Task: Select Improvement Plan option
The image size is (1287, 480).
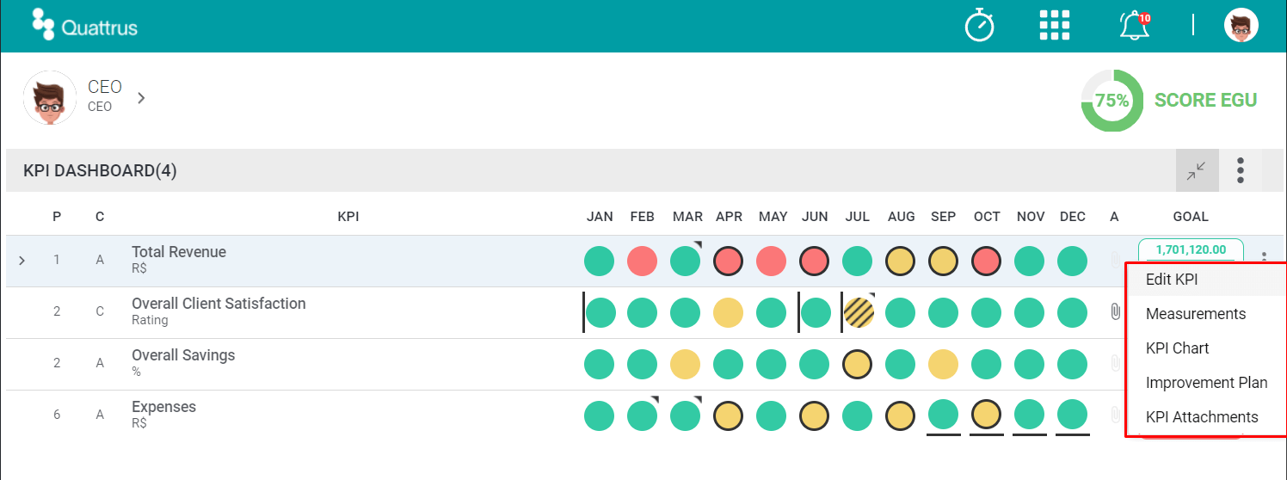Action: point(1207,383)
